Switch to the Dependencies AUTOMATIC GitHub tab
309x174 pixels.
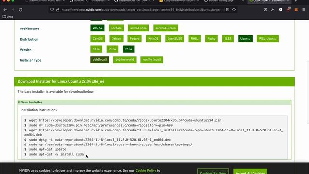click(134, 1)
